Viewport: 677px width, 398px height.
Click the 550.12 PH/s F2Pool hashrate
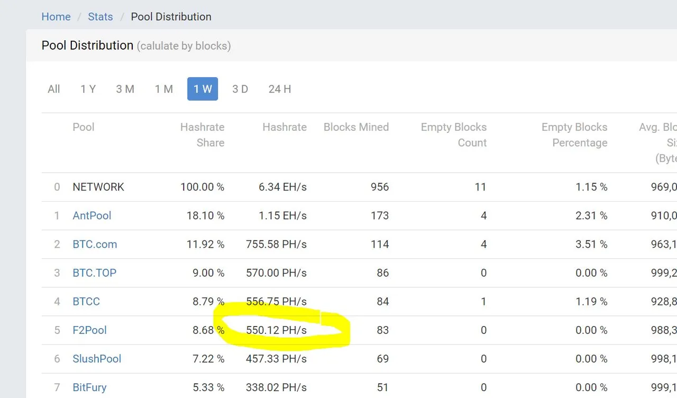pyautogui.click(x=276, y=330)
